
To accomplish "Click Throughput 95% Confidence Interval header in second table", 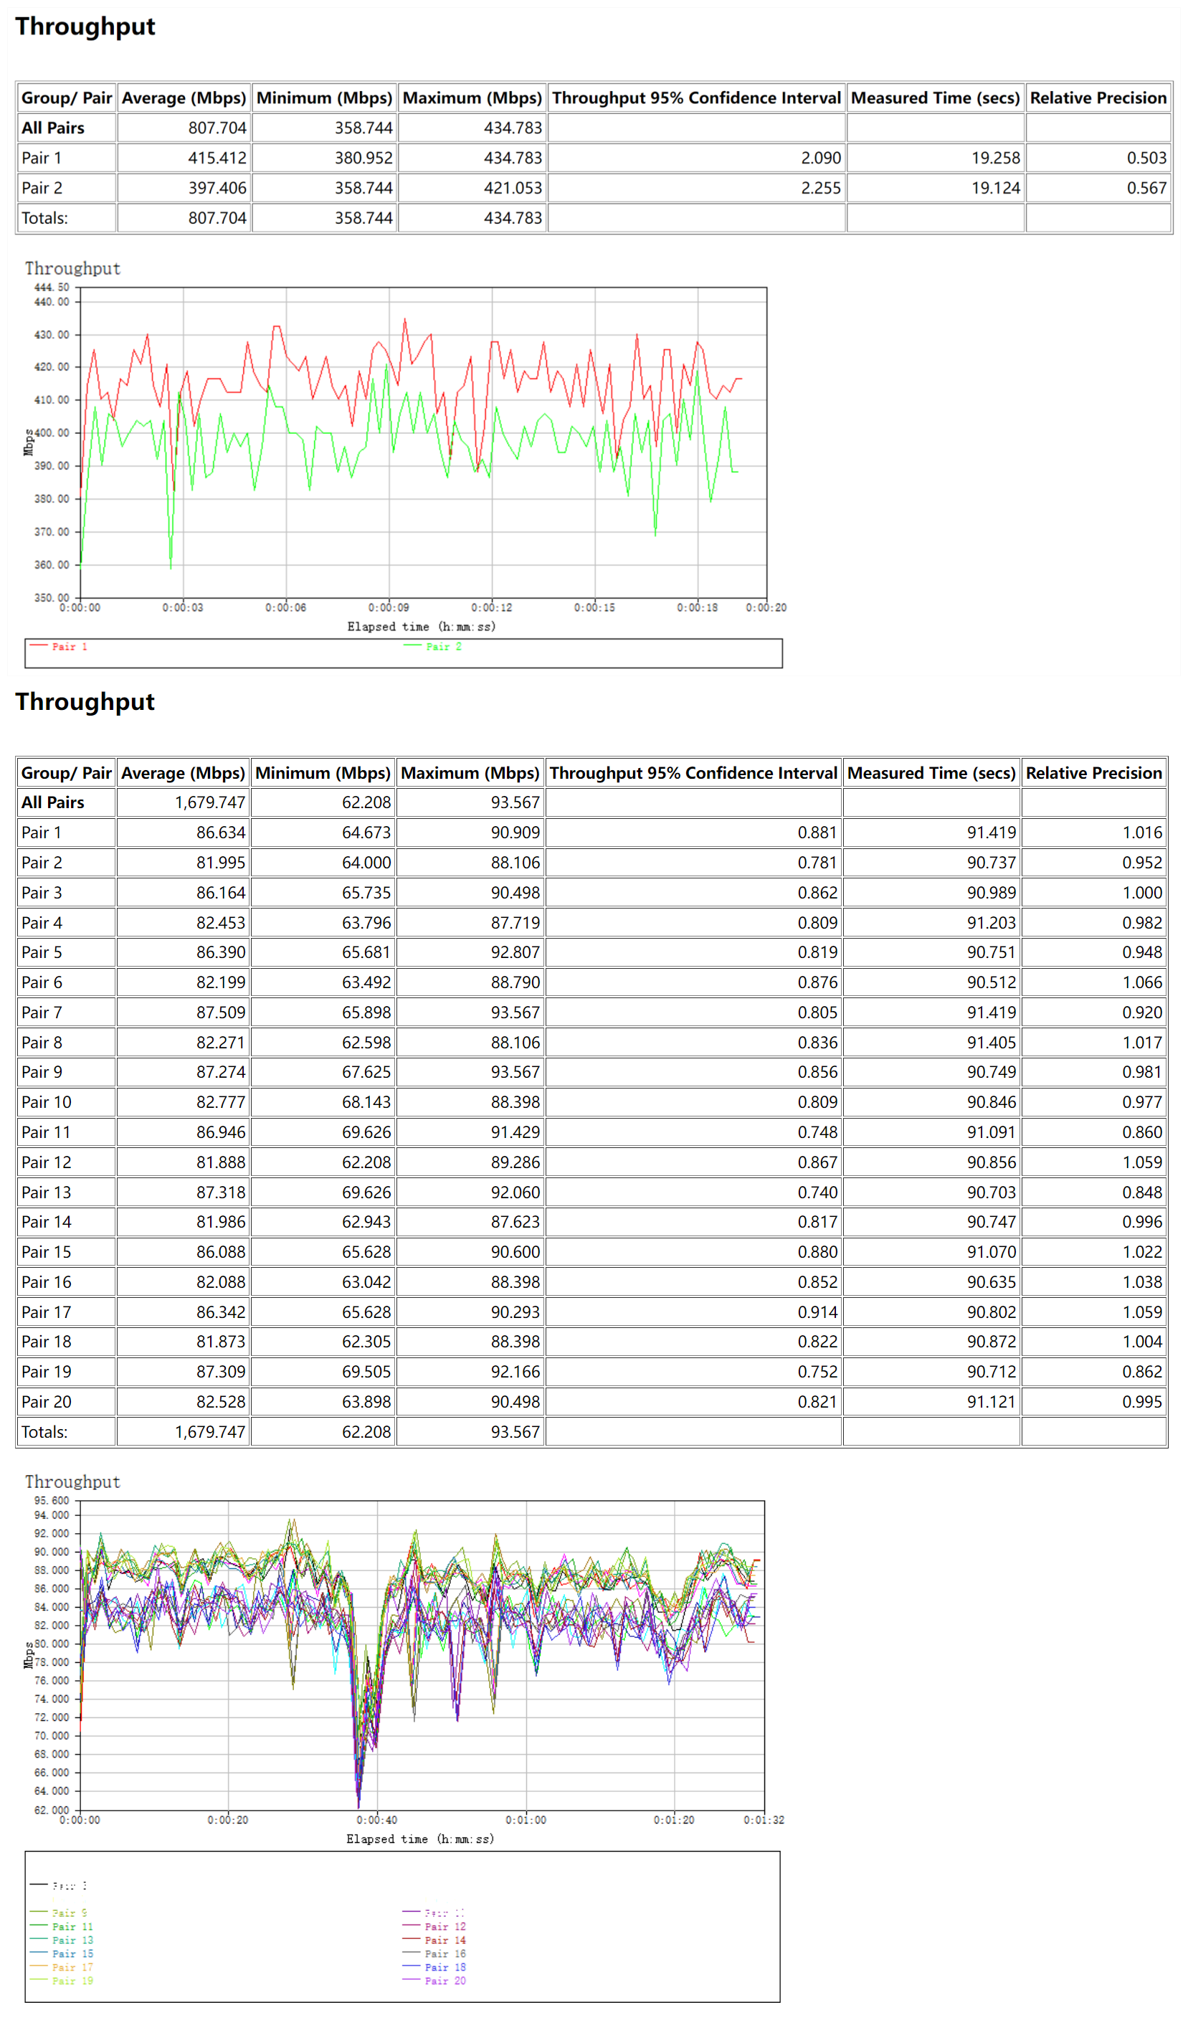I will click(693, 774).
